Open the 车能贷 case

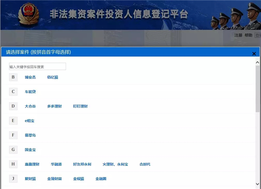[30, 92]
